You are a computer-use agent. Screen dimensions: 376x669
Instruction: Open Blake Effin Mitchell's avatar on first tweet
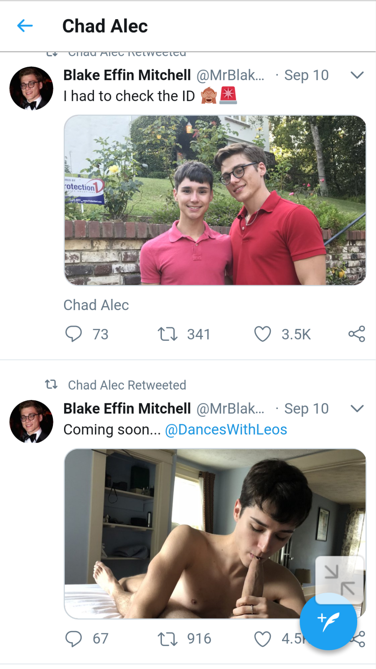click(x=31, y=88)
